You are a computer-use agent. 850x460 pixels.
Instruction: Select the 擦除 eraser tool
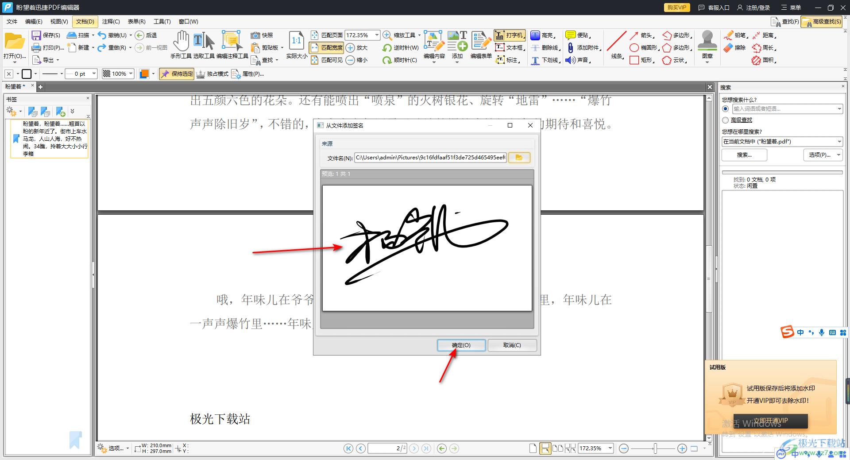(735, 47)
